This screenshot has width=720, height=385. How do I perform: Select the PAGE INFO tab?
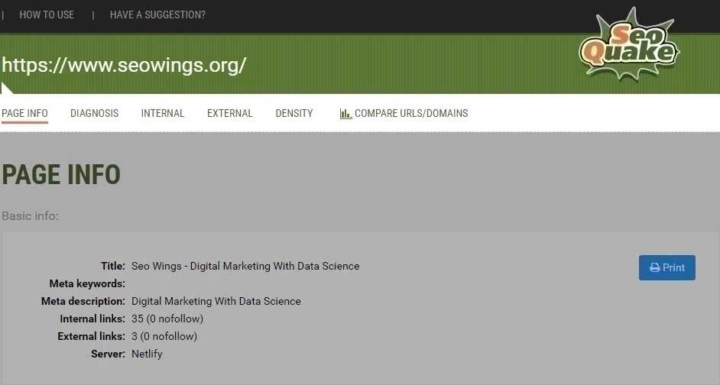(24, 113)
